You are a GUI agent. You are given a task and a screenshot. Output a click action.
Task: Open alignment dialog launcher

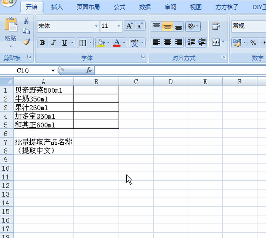tap(224, 57)
